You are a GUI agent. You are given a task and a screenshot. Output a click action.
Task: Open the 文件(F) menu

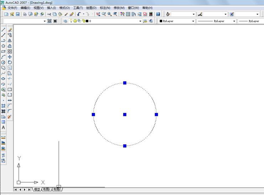[x=12, y=8]
